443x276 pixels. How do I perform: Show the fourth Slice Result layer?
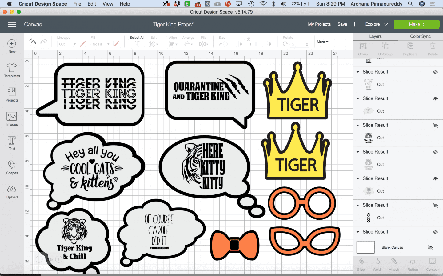click(x=435, y=152)
